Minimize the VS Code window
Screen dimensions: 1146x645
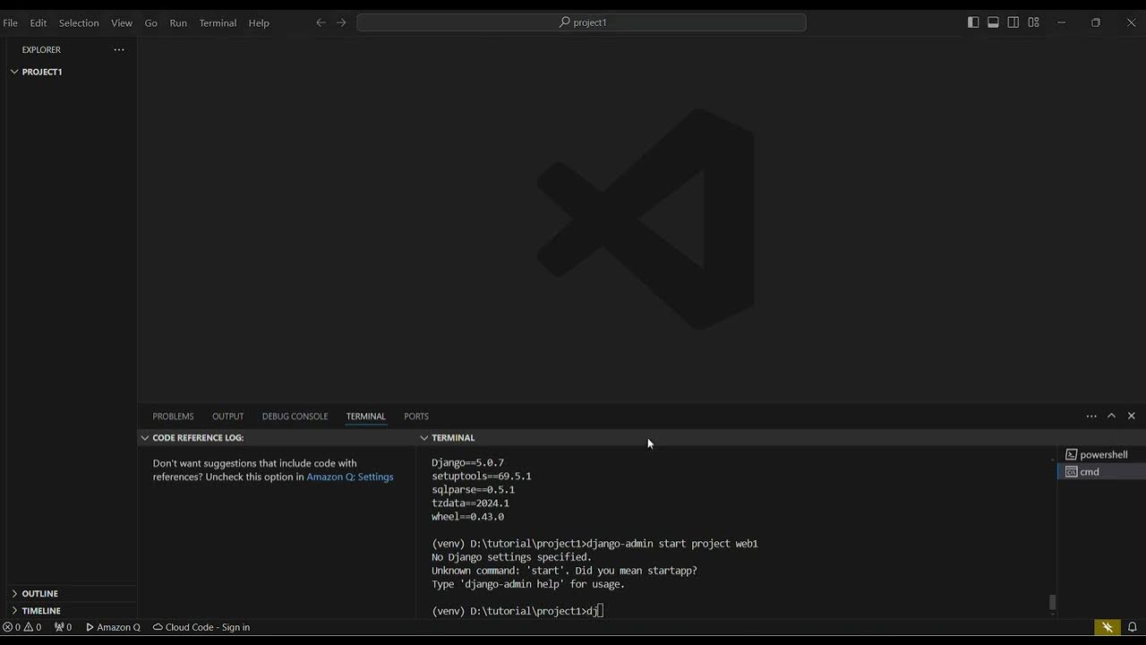(1062, 22)
